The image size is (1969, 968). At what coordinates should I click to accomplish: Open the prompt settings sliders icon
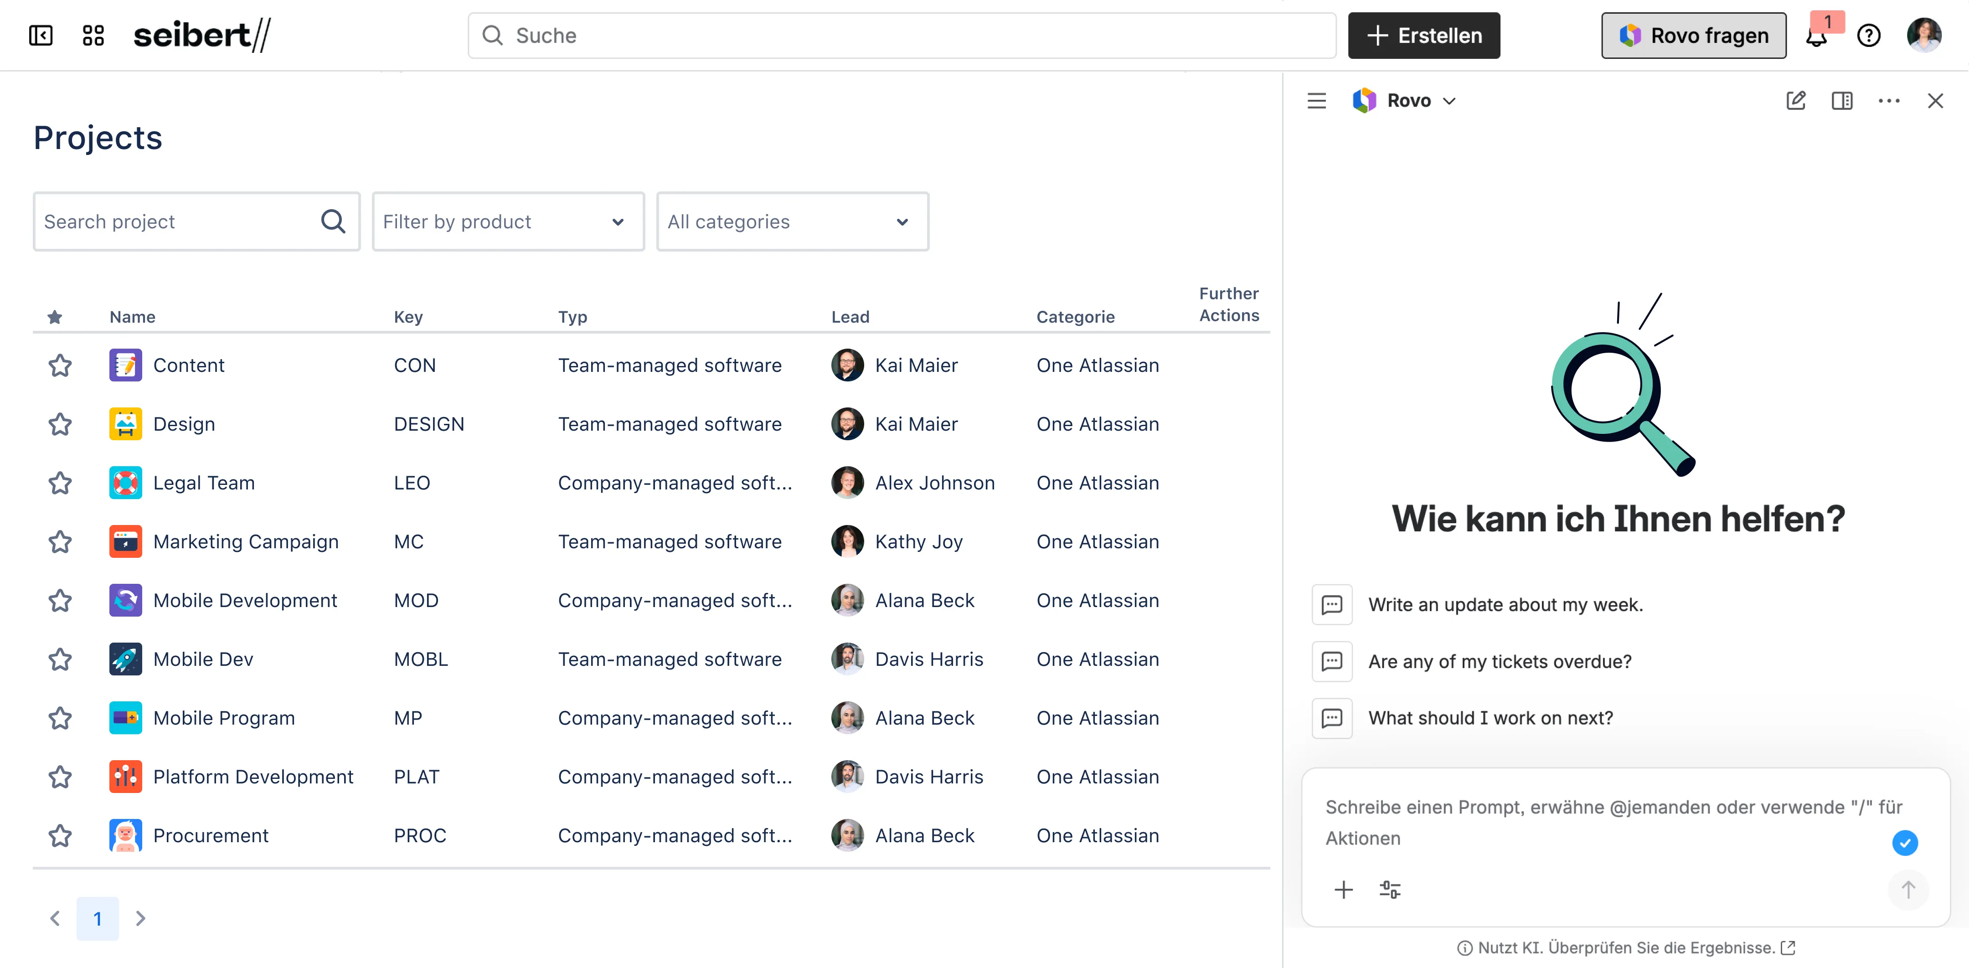[x=1390, y=889]
